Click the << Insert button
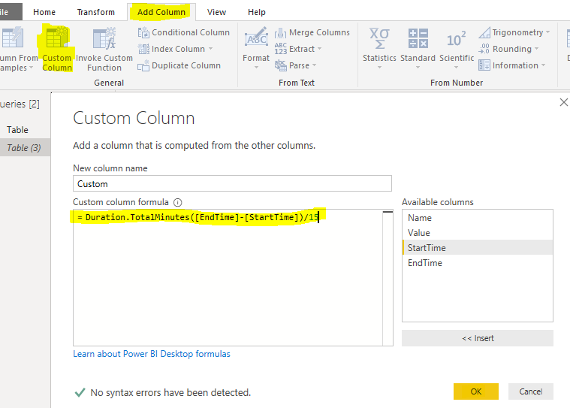The width and height of the screenshot is (570, 408). 478,338
